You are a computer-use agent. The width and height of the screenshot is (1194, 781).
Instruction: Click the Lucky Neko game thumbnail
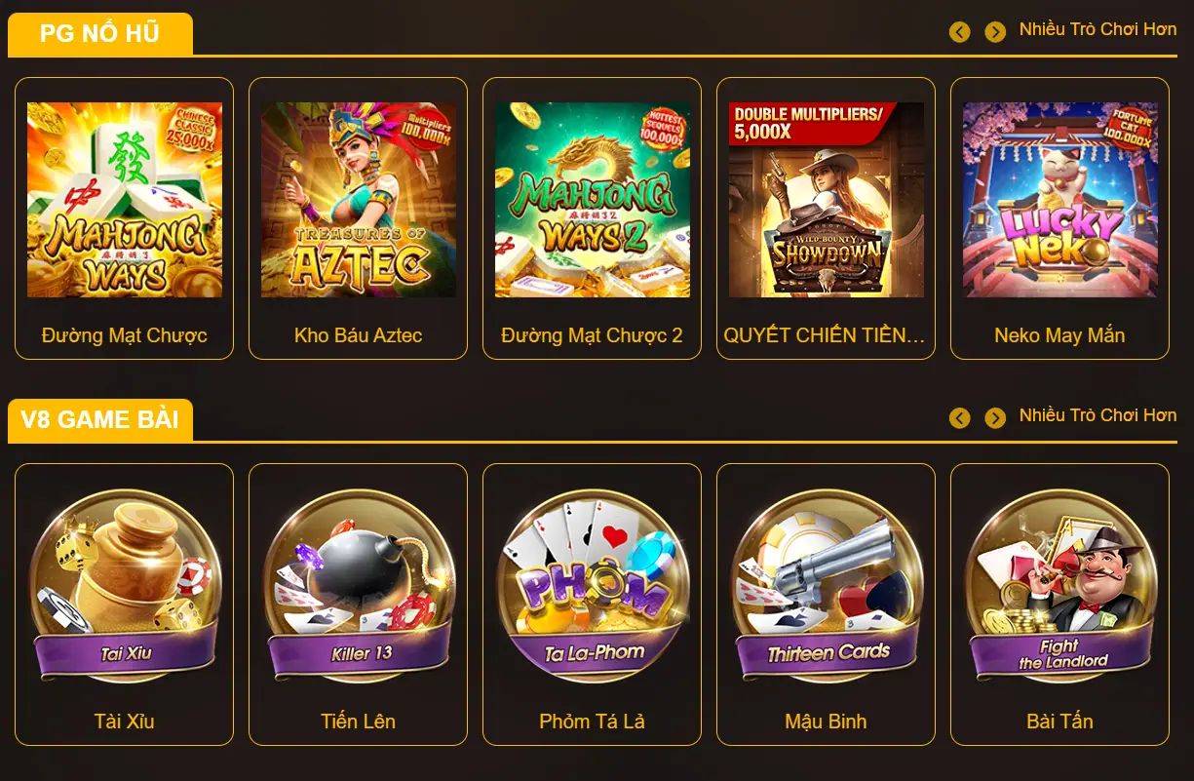(1060, 200)
